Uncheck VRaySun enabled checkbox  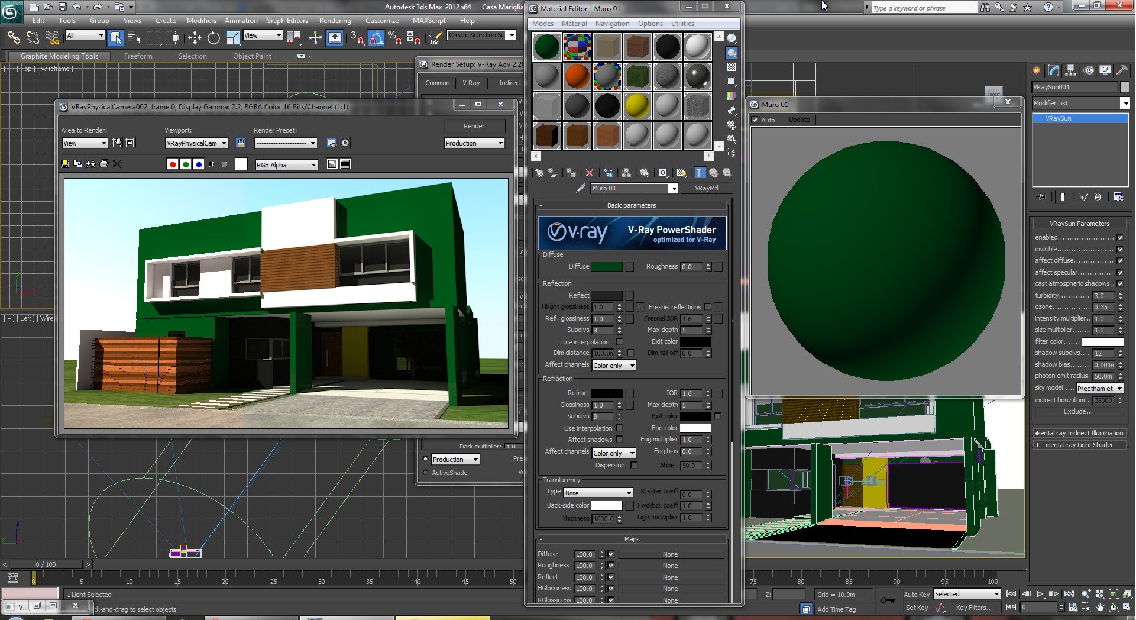pos(1120,238)
